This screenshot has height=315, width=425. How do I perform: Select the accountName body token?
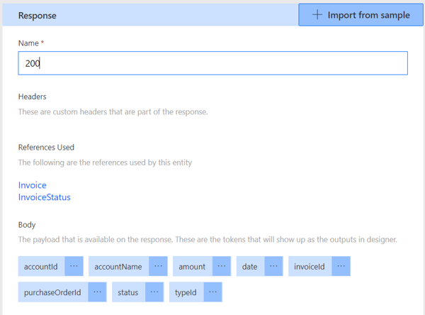[118, 266]
